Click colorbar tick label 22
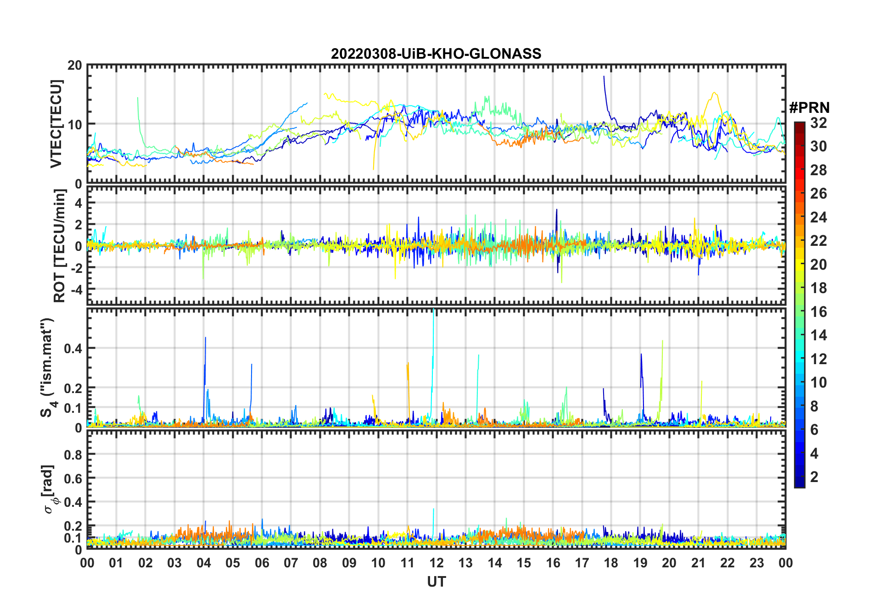The width and height of the screenshot is (873, 610). pyautogui.click(x=818, y=241)
